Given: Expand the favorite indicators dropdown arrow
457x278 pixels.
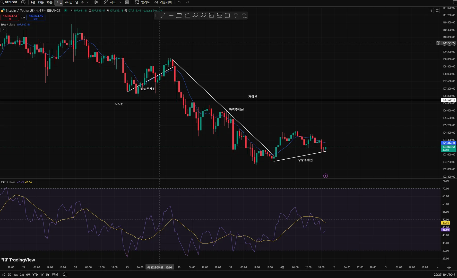Looking at the screenshot, I should point(120,2).
